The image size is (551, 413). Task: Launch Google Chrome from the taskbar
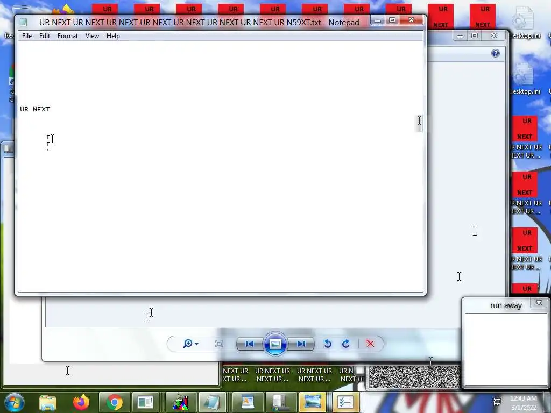point(114,402)
